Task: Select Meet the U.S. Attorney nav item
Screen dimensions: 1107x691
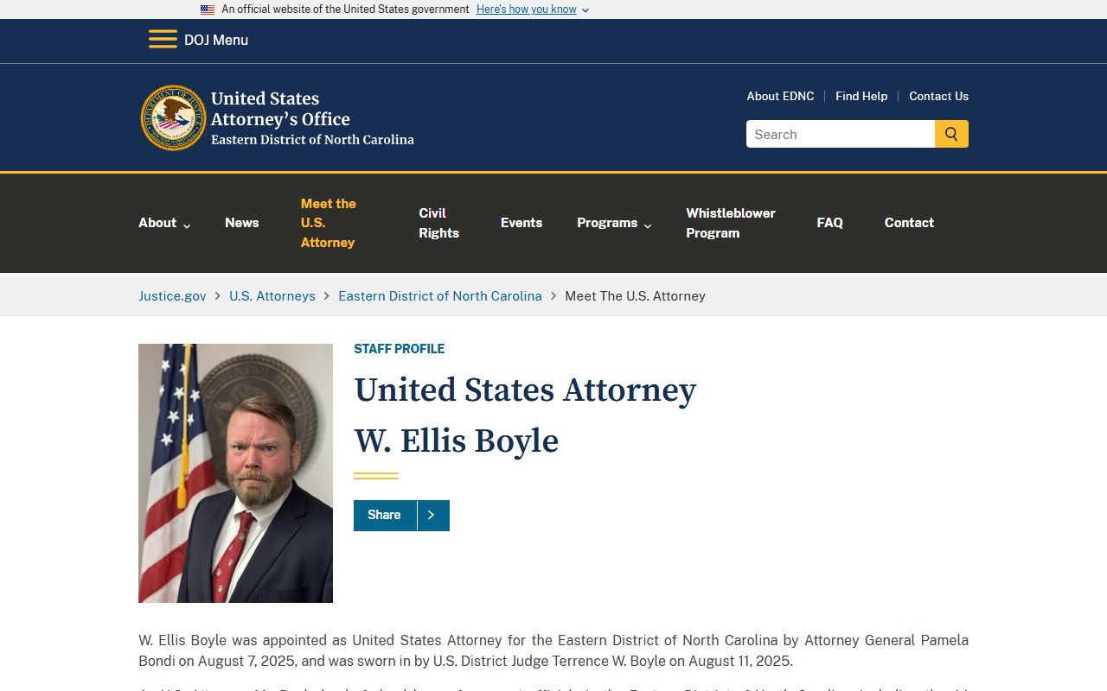Action: [x=329, y=223]
